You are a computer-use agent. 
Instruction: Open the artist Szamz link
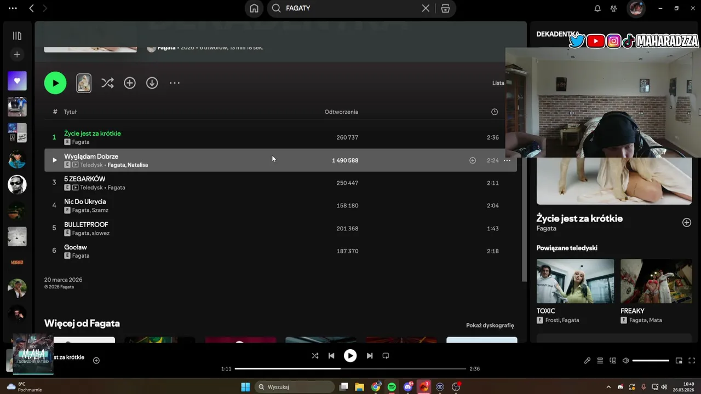pos(100,210)
